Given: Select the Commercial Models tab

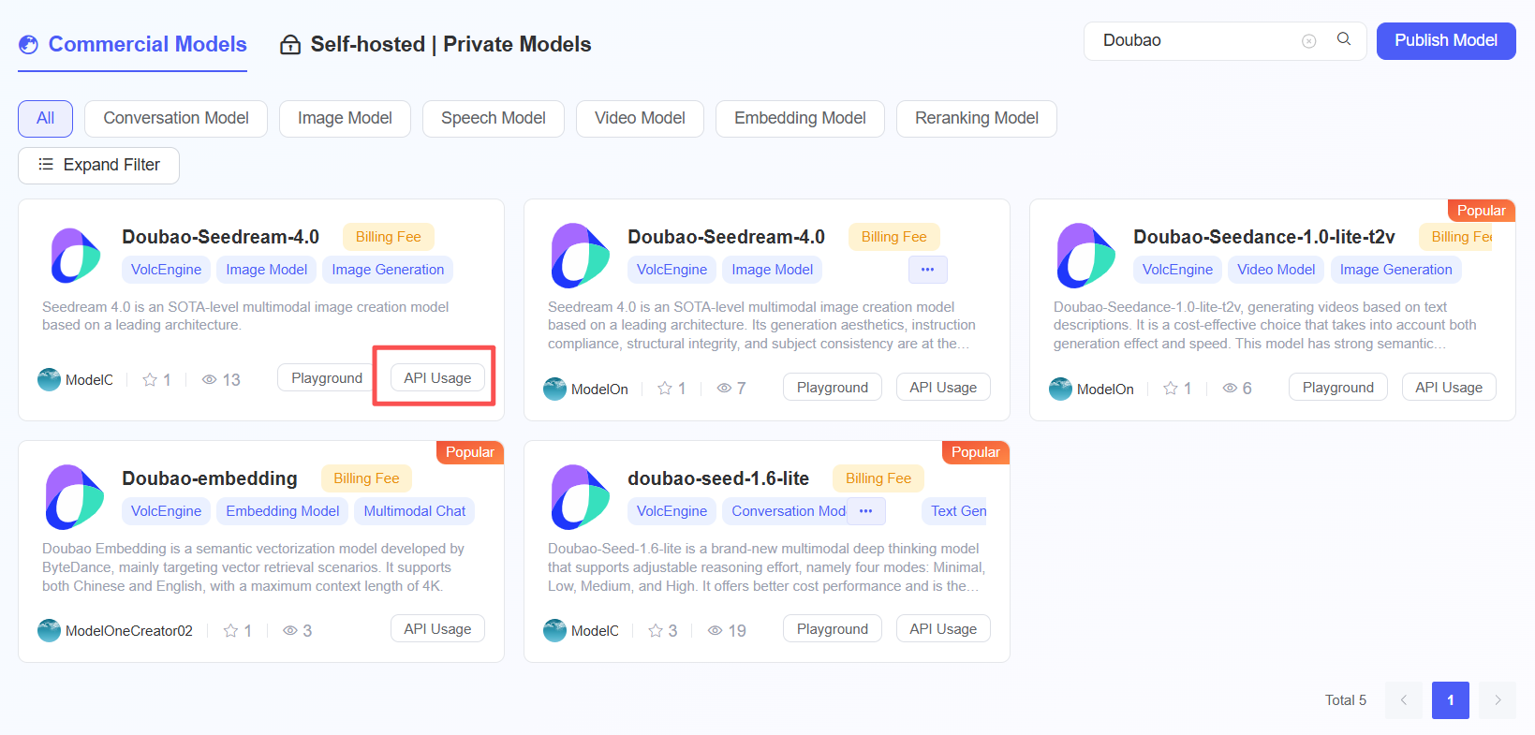Looking at the screenshot, I should coord(133,44).
